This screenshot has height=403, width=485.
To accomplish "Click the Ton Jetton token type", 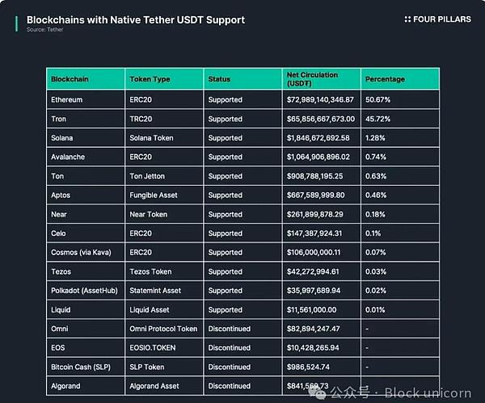I will (x=147, y=176).
